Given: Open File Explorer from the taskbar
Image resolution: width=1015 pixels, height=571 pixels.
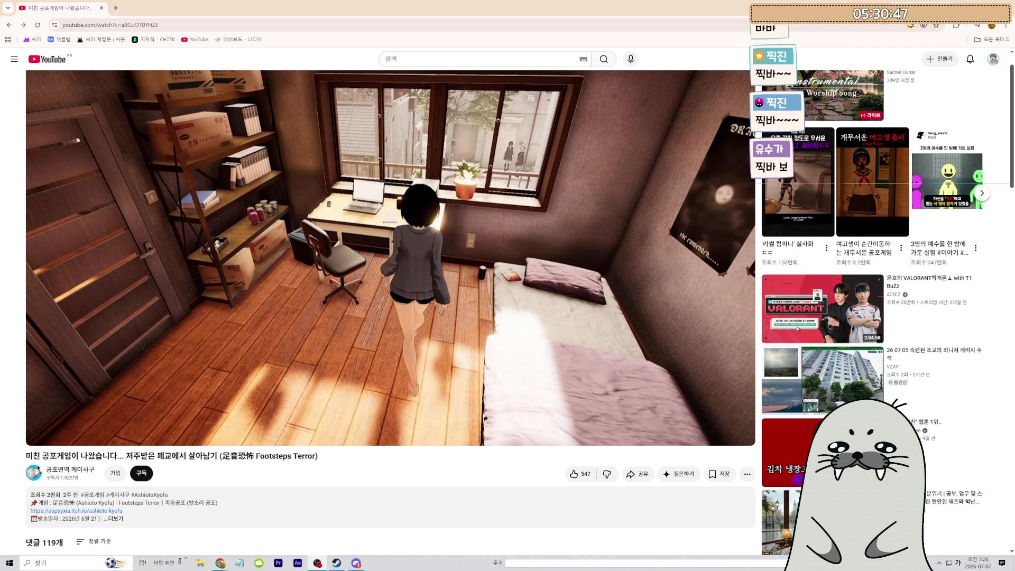Looking at the screenshot, I should 200,563.
